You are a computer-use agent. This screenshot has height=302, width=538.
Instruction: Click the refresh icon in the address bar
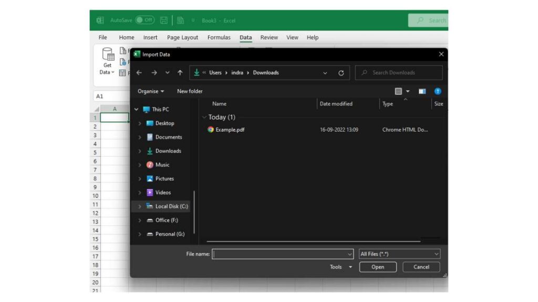click(x=341, y=72)
